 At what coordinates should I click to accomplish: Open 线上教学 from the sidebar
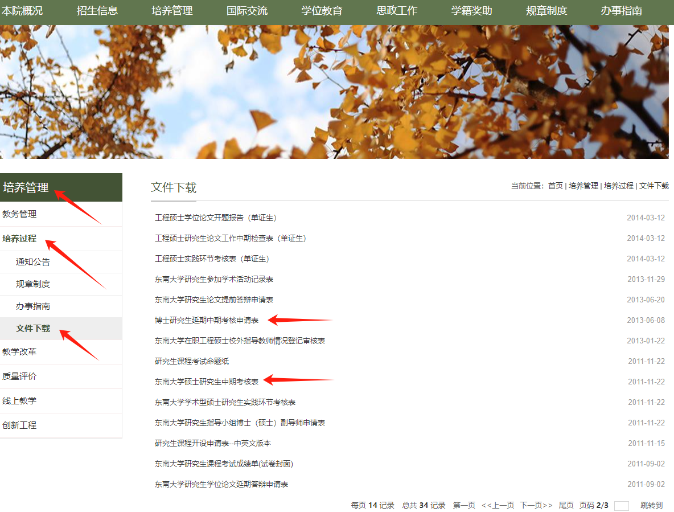point(19,401)
